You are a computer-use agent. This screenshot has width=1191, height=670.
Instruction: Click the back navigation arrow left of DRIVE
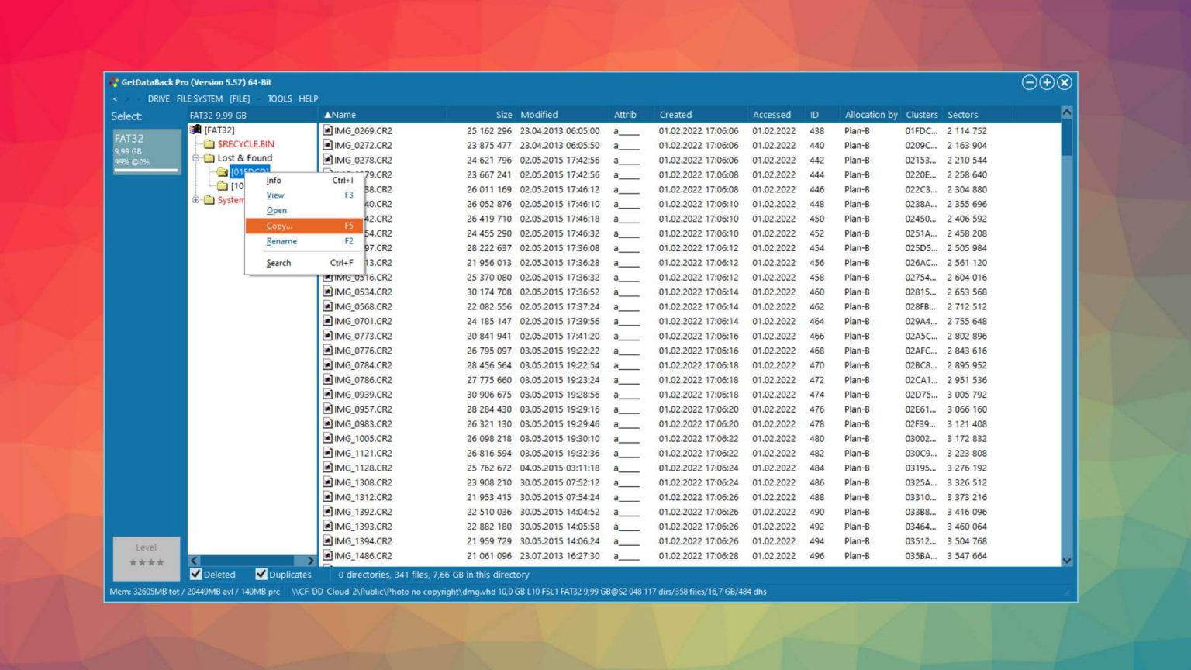tap(116, 98)
